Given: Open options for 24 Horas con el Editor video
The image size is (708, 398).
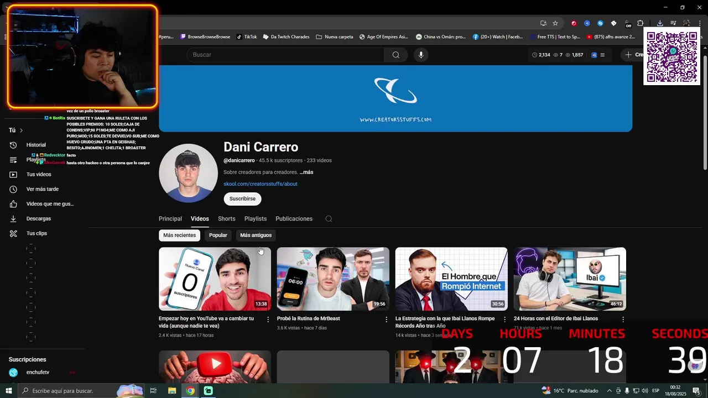Looking at the screenshot, I should pos(623,320).
